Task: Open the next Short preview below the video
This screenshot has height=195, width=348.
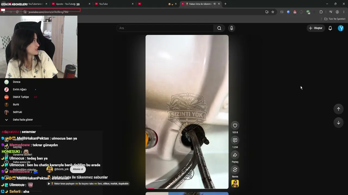Action: click(187, 194)
